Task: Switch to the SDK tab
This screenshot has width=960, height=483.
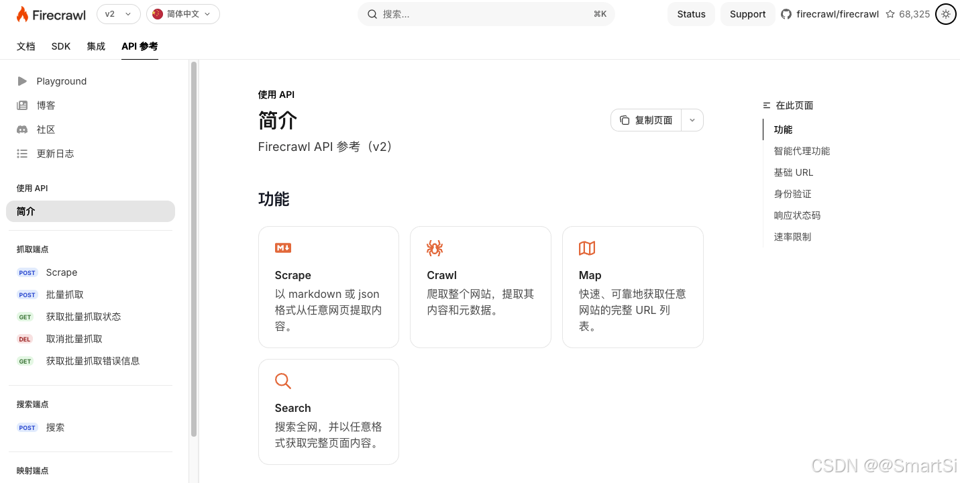Action: tap(60, 46)
